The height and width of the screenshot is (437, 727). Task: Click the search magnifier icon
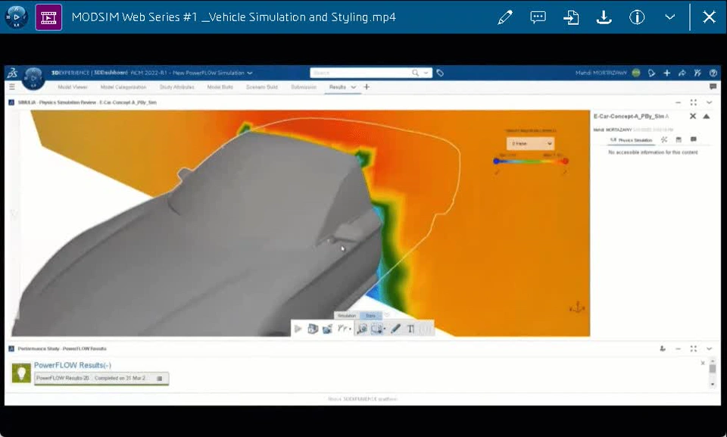coord(415,73)
